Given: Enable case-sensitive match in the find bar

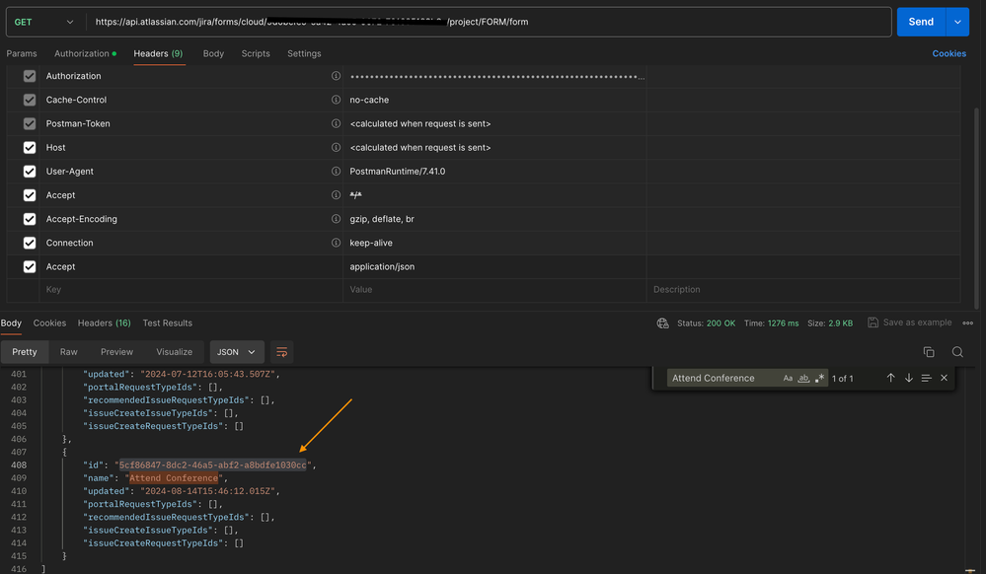Looking at the screenshot, I should coord(788,378).
